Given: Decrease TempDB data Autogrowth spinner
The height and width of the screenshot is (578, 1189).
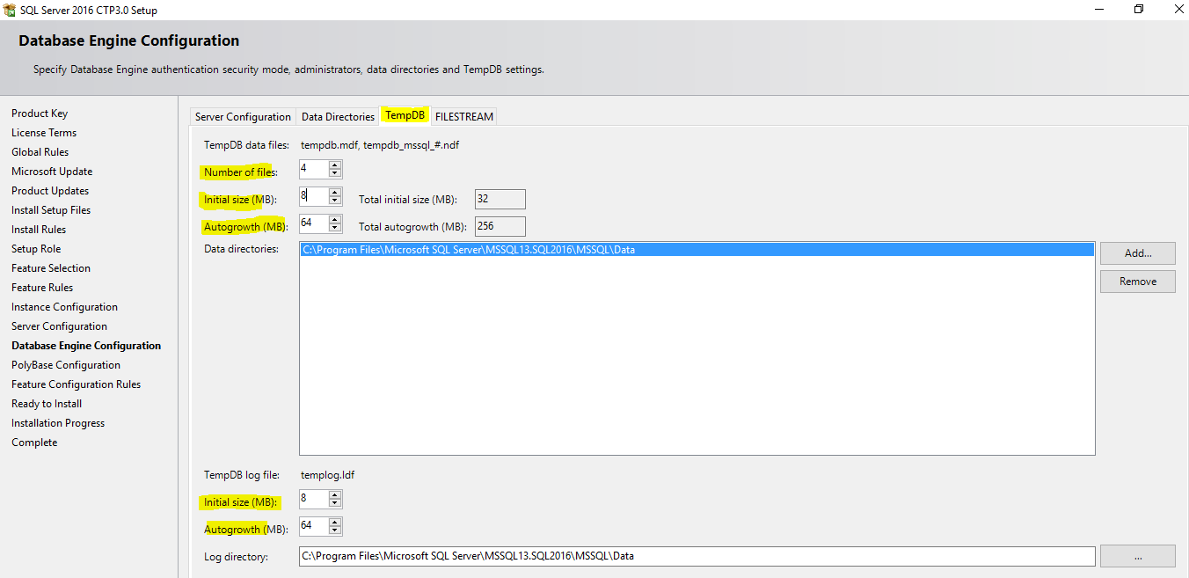Looking at the screenshot, I should click(335, 228).
